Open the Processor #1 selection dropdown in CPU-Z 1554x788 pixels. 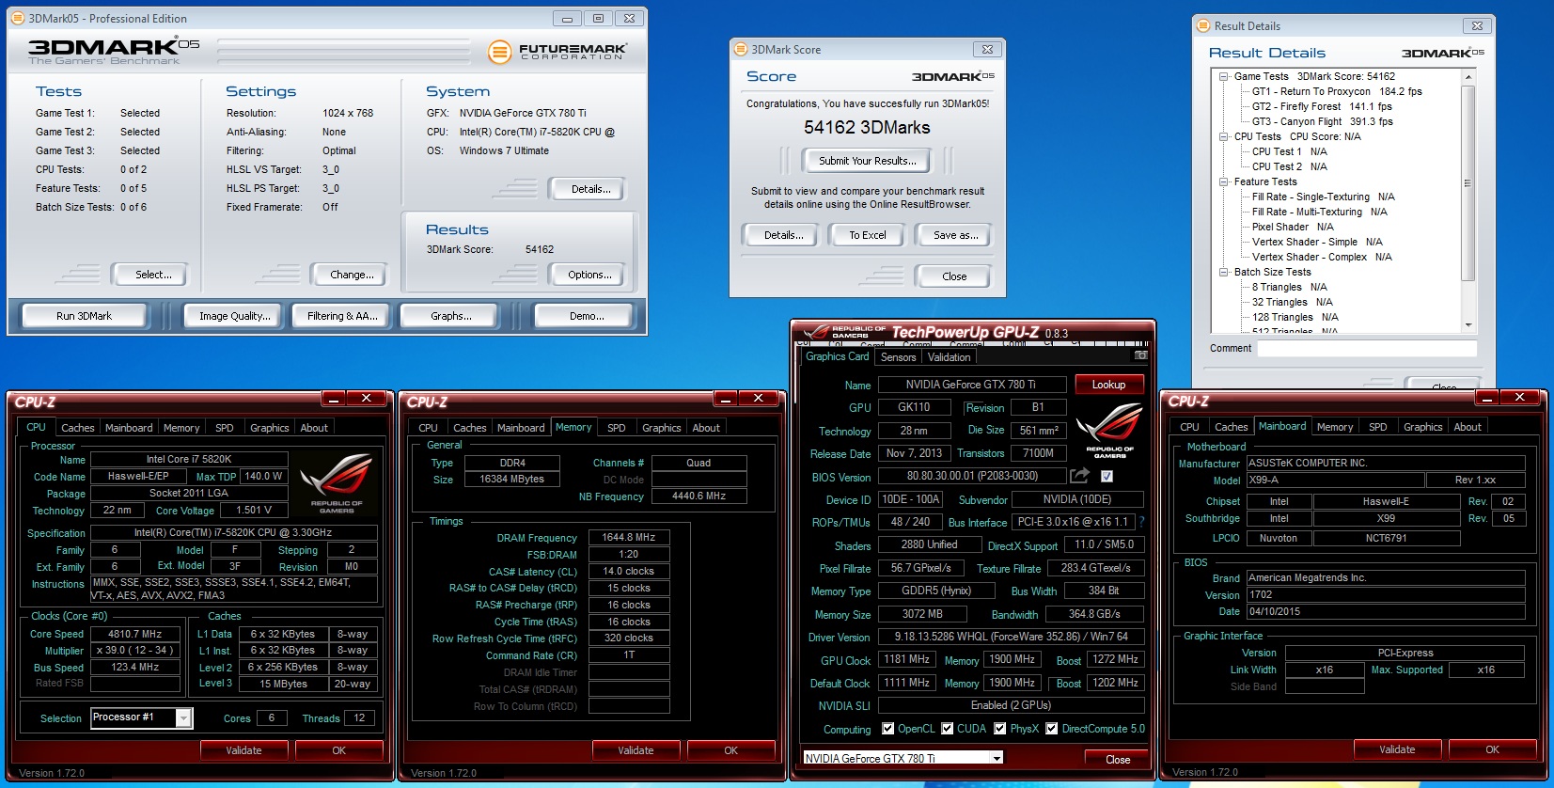184,717
